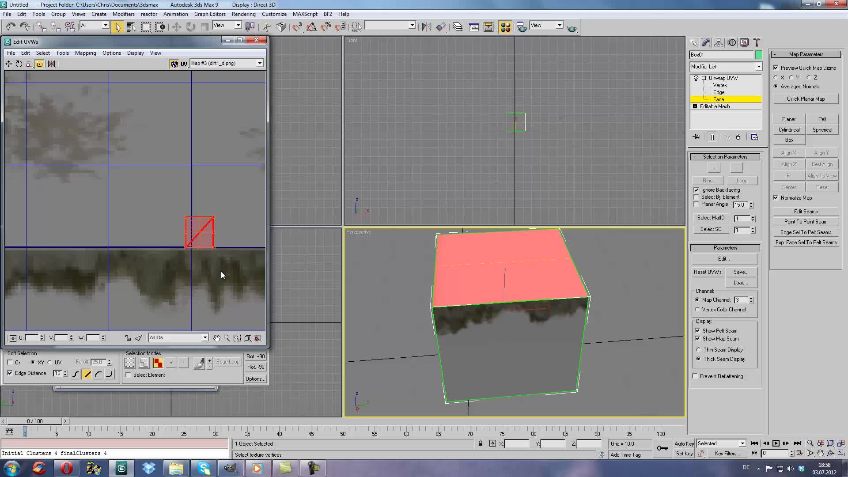Select the Vertex Color Channel radio button
The image size is (848, 477).
tap(697, 309)
